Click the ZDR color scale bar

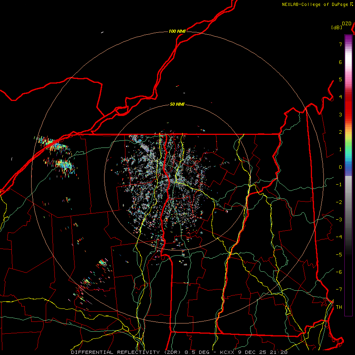pos(348,175)
